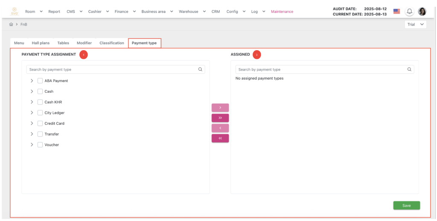Open the Maintenance link

[x=282, y=11]
